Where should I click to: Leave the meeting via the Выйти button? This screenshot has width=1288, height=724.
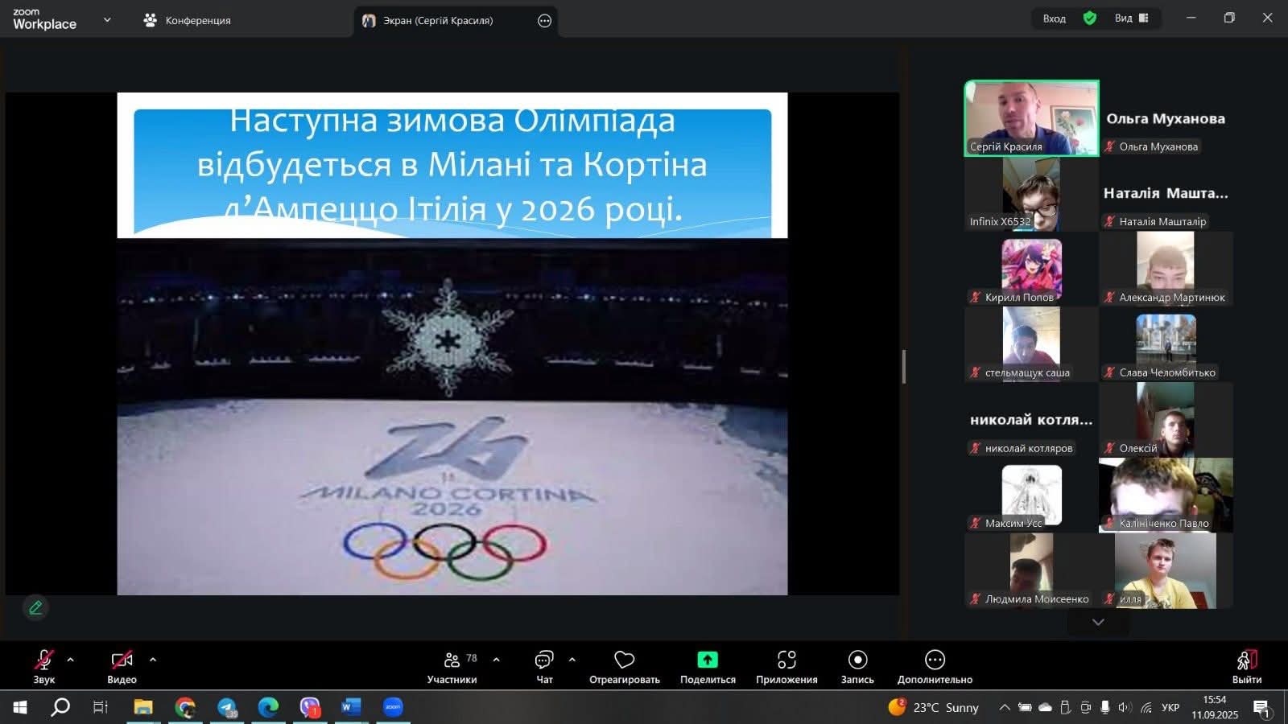(1246, 666)
